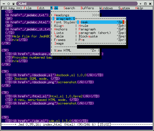Open the File menu
The height and width of the screenshot is (131, 154).
(28, 8)
